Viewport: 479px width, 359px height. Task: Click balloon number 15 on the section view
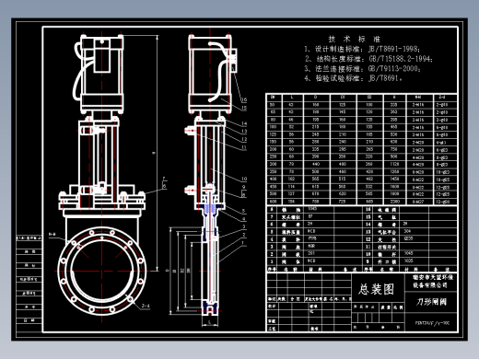coord(244,108)
